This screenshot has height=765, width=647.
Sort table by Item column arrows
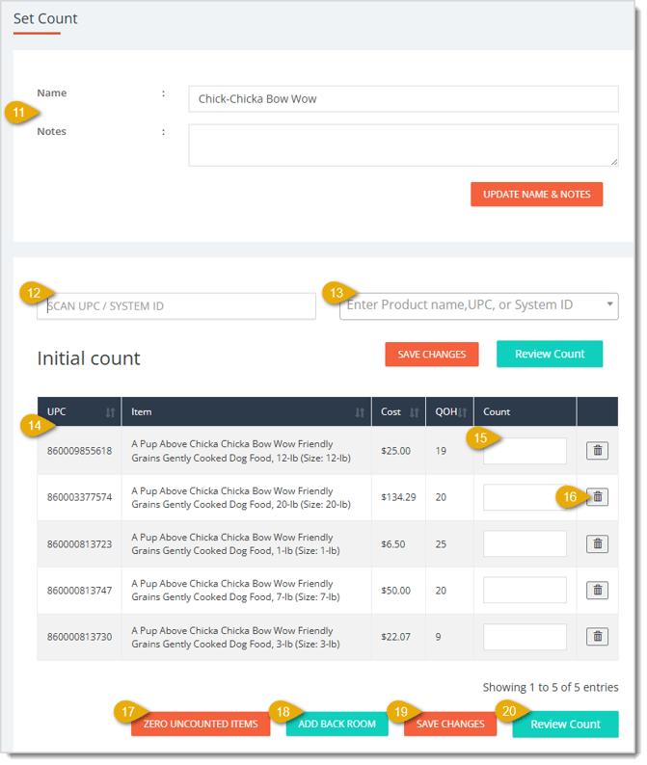point(360,412)
